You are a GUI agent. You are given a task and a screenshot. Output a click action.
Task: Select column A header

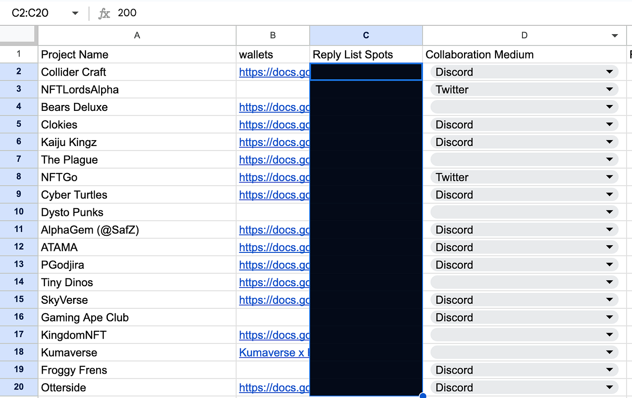(x=137, y=36)
